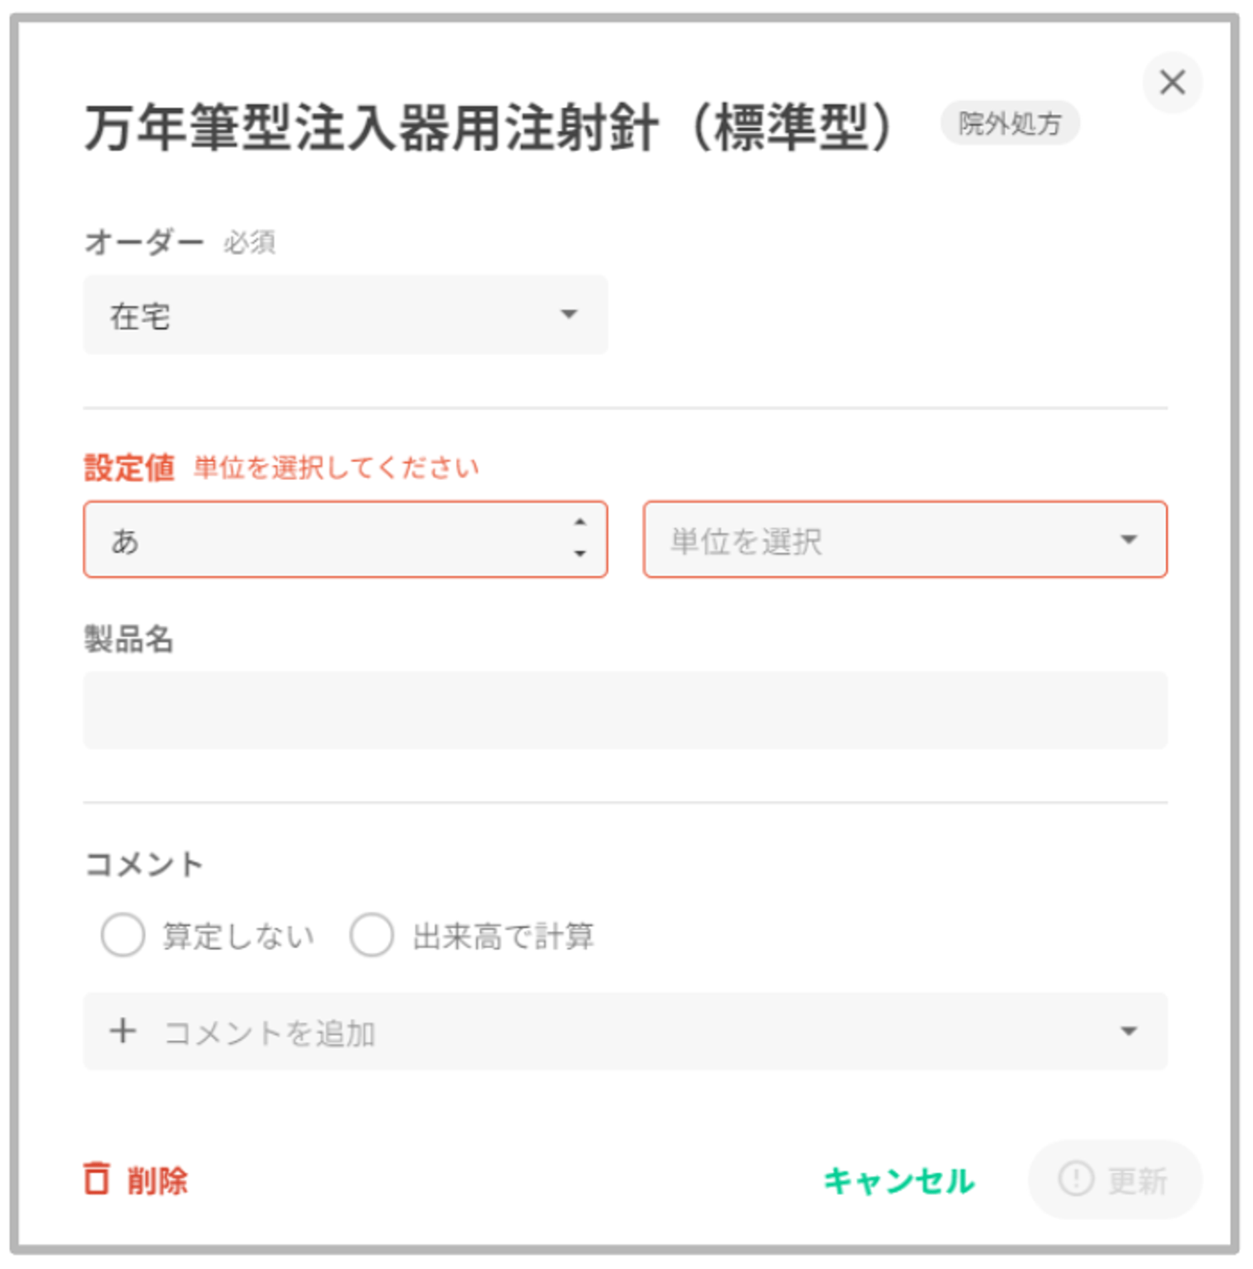The width and height of the screenshot is (1253, 1269).
Task: Select the 出来高で計算 radio button
Action: 372,934
